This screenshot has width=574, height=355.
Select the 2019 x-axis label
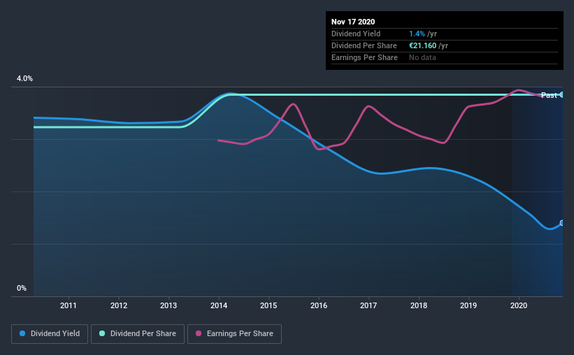468,305
